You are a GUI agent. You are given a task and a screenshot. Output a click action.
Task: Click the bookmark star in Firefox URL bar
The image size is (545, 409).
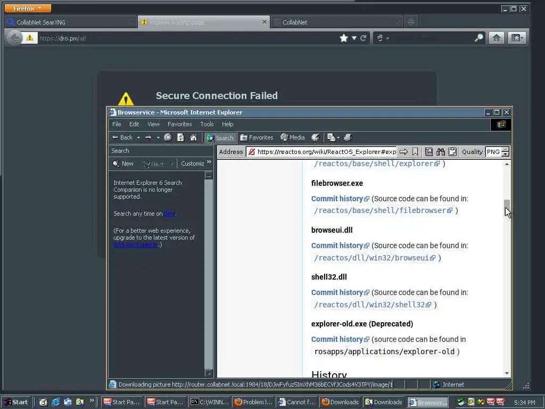point(344,38)
